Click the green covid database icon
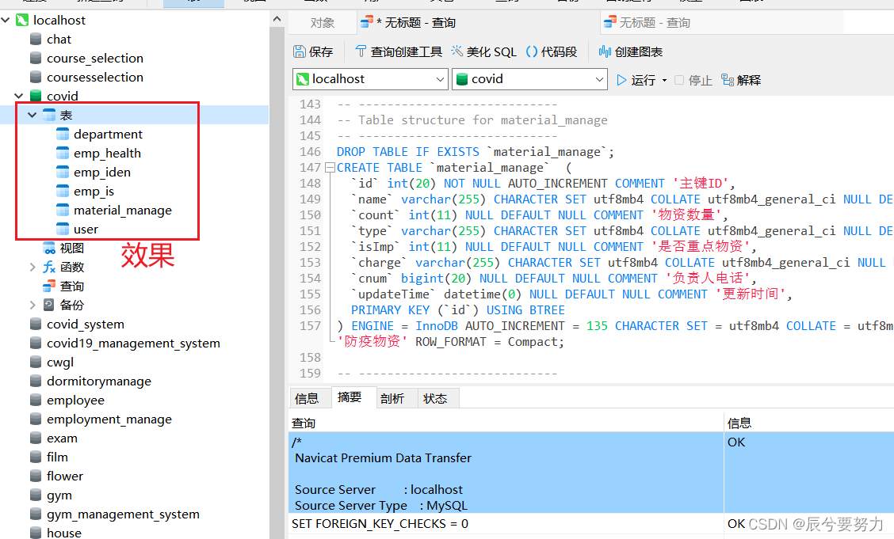The width and height of the screenshot is (894, 539). pyautogui.click(x=36, y=96)
